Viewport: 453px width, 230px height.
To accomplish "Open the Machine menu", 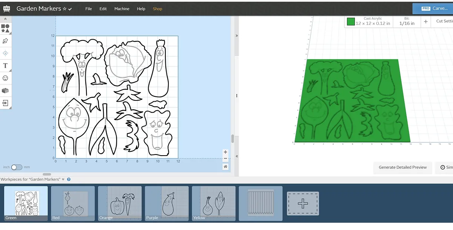I will [x=122, y=9].
